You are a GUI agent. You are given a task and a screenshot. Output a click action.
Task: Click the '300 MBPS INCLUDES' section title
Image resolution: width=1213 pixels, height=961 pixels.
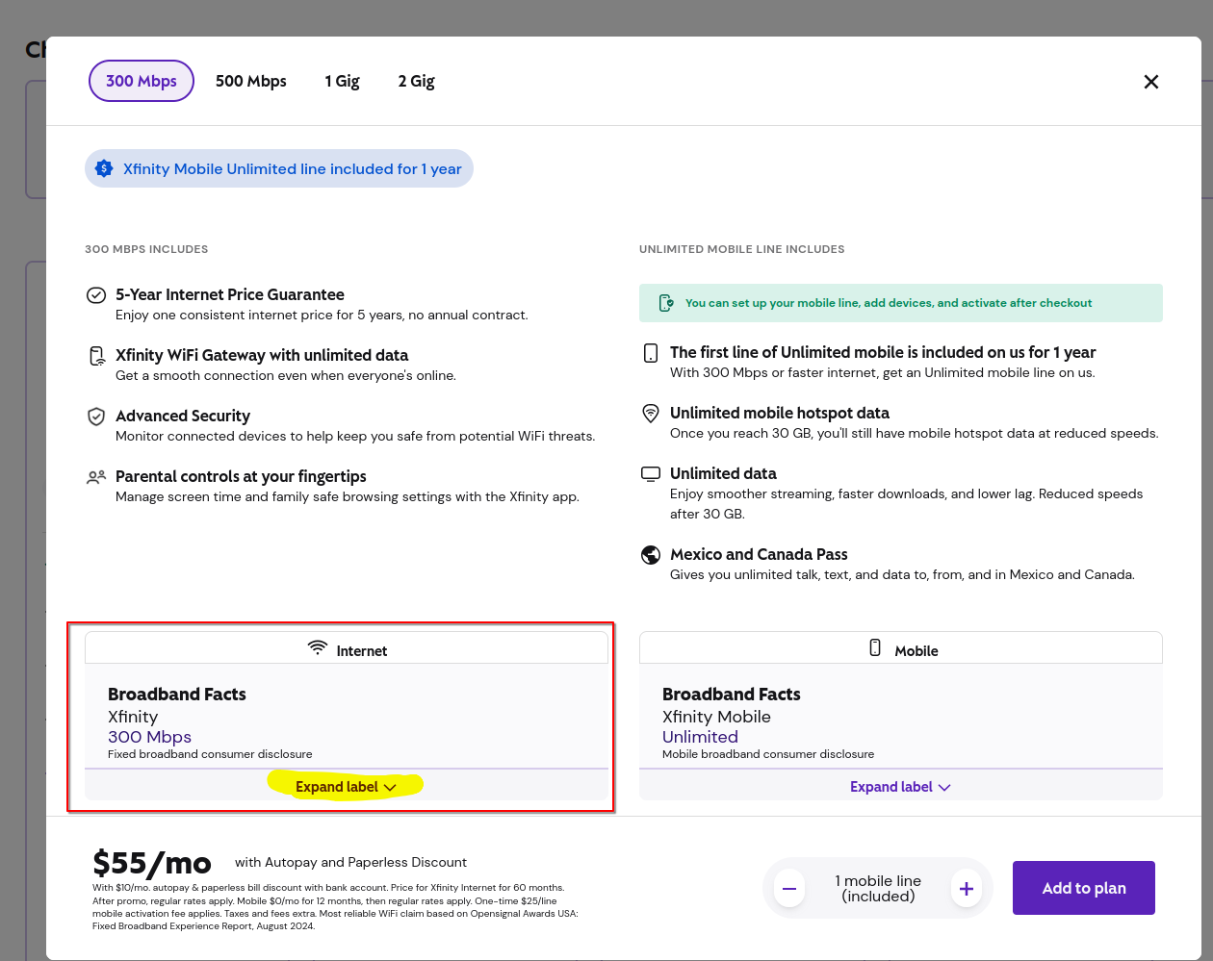tap(146, 249)
